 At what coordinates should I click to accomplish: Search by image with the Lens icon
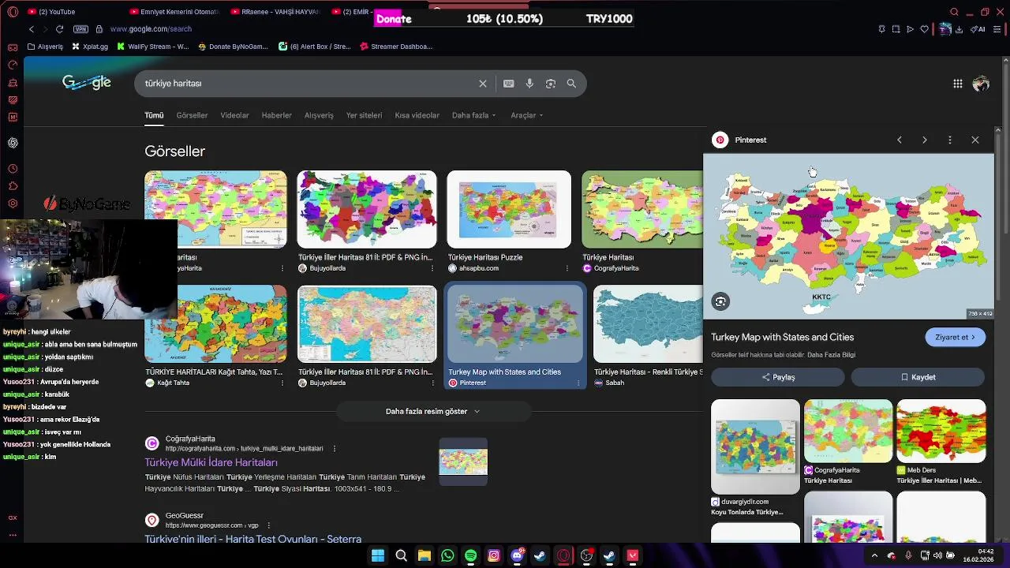click(551, 84)
